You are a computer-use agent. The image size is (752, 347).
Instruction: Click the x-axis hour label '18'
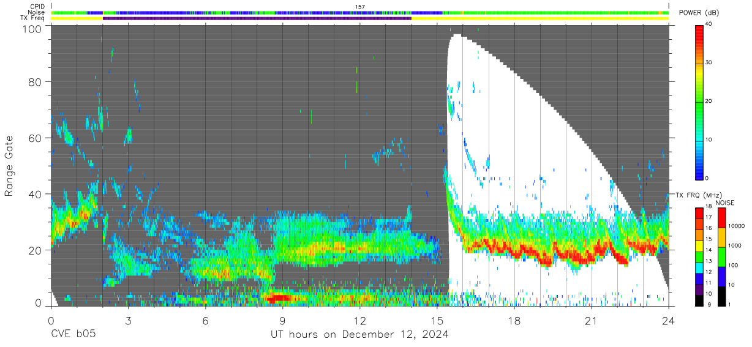tap(514, 321)
